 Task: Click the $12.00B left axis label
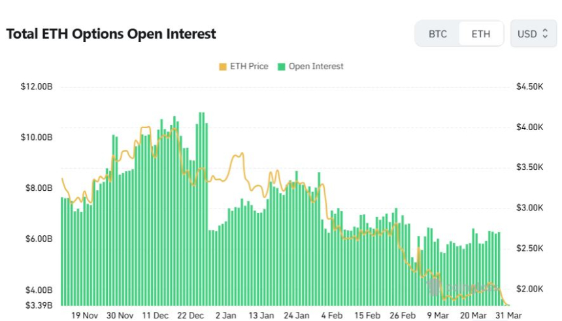click(36, 87)
